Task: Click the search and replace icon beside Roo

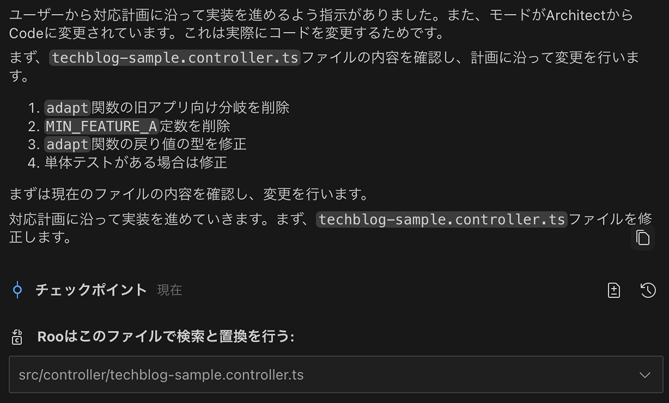Action: coord(17,337)
